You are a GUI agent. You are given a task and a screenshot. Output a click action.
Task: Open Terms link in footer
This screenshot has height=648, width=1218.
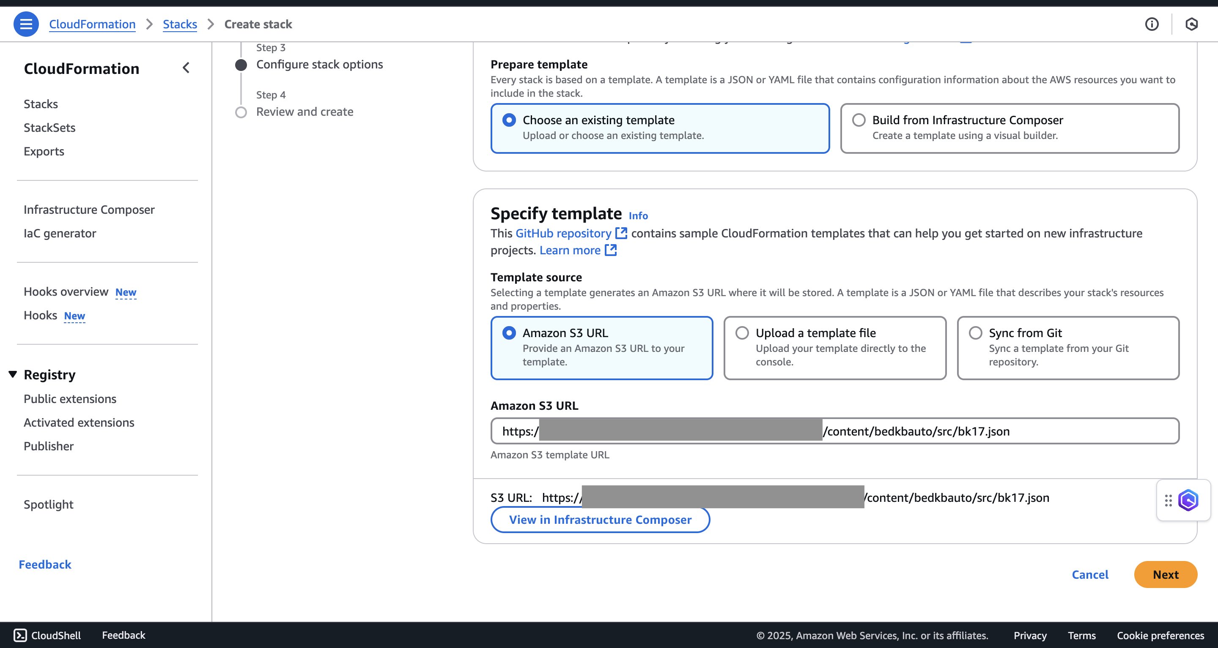[x=1081, y=636]
